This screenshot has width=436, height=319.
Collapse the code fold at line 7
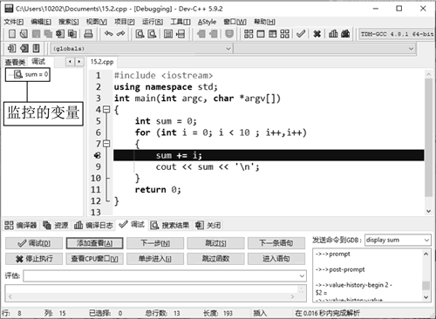click(106, 144)
